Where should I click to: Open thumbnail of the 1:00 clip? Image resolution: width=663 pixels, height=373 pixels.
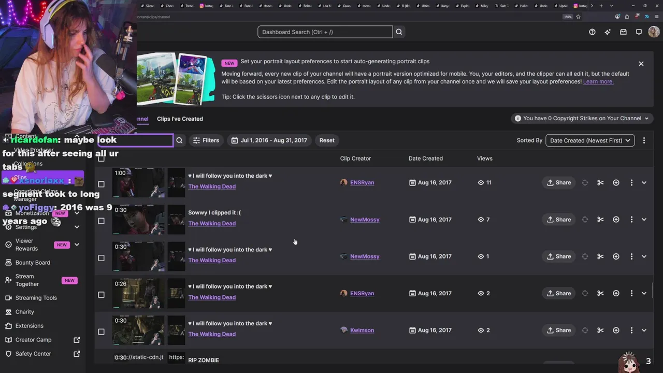click(x=138, y=182)
